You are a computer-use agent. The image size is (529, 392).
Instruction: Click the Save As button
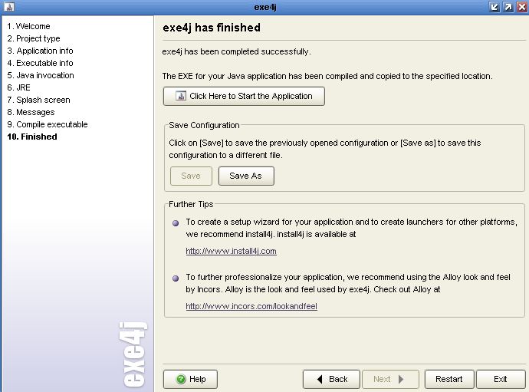tap(246, 176)
